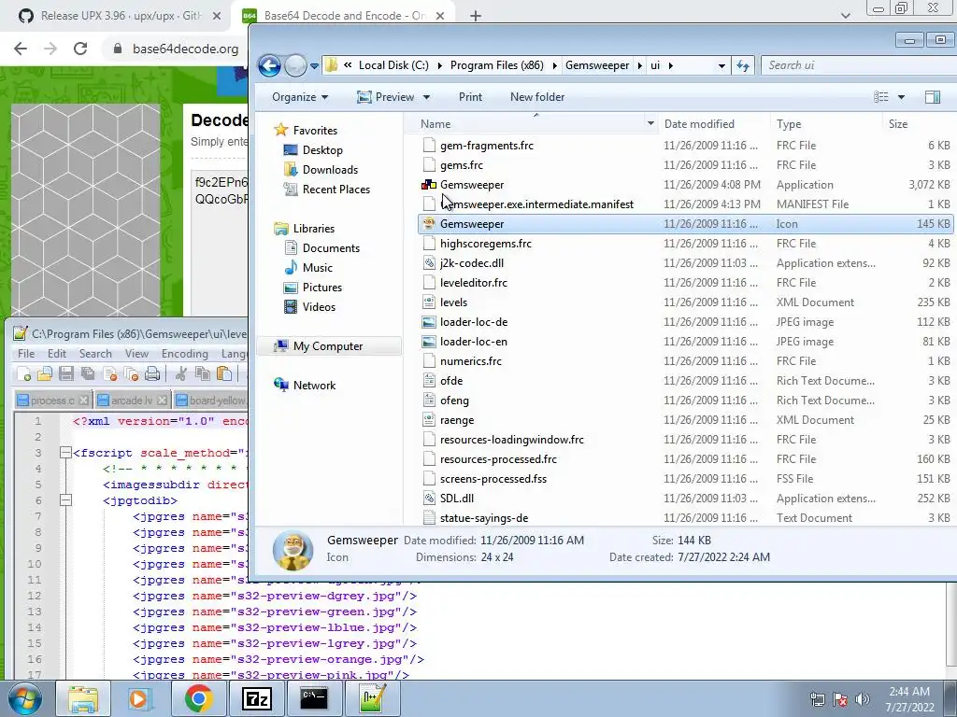
Task: Open recent pages dropdown next to Forward
Action: click(x=314, y=65)
